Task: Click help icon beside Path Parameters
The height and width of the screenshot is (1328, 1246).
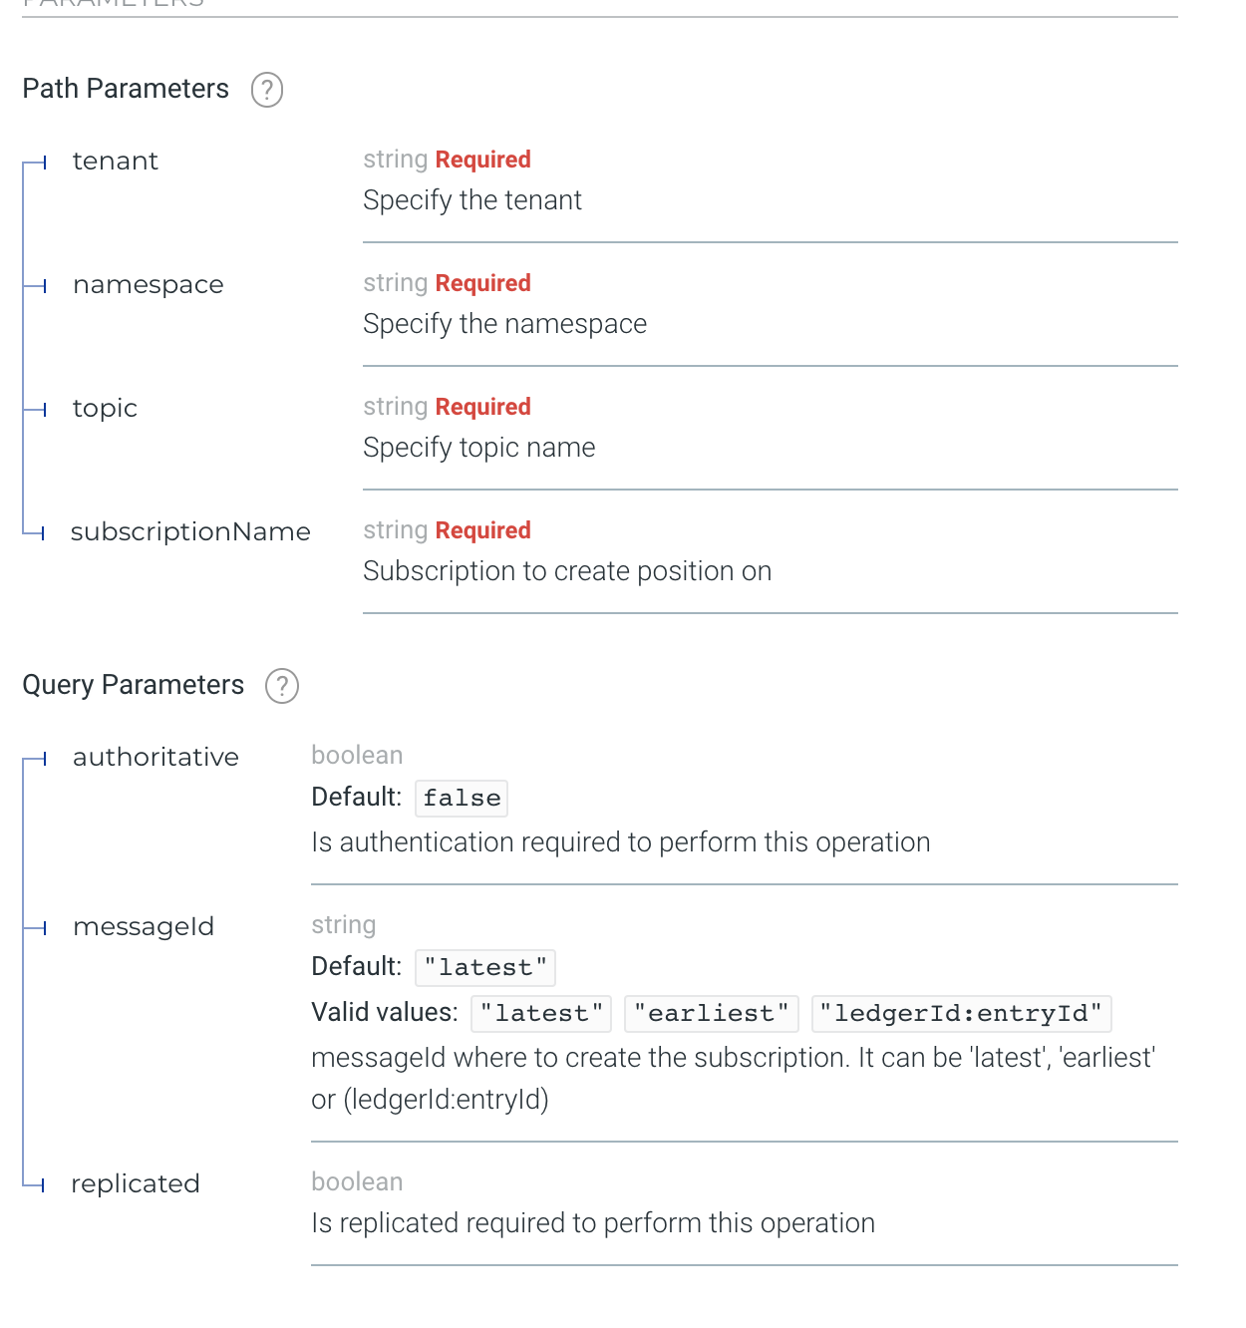Action: point(266,90)
